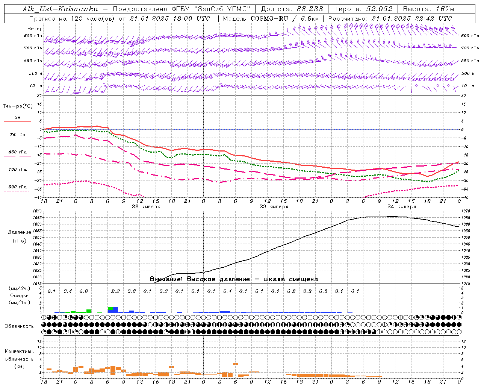
Task: Click the Td 2м dew point legend label
Action: click(17, 135)
